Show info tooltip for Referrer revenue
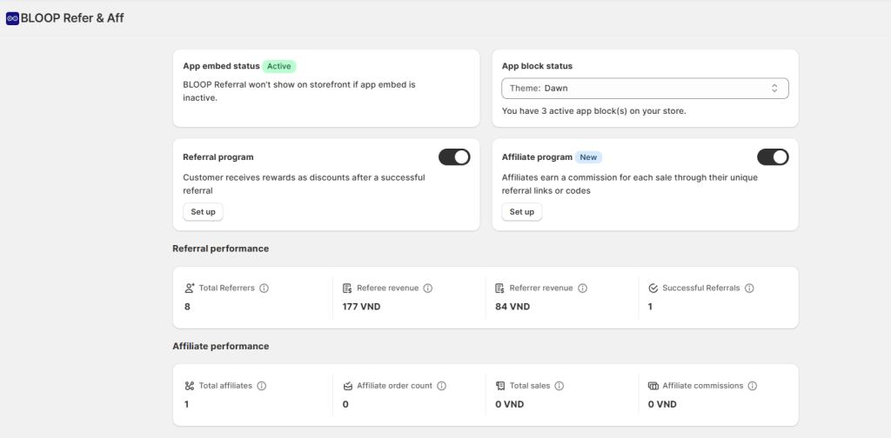Viewport: 891px width, 438px height. tap(582, 289)
